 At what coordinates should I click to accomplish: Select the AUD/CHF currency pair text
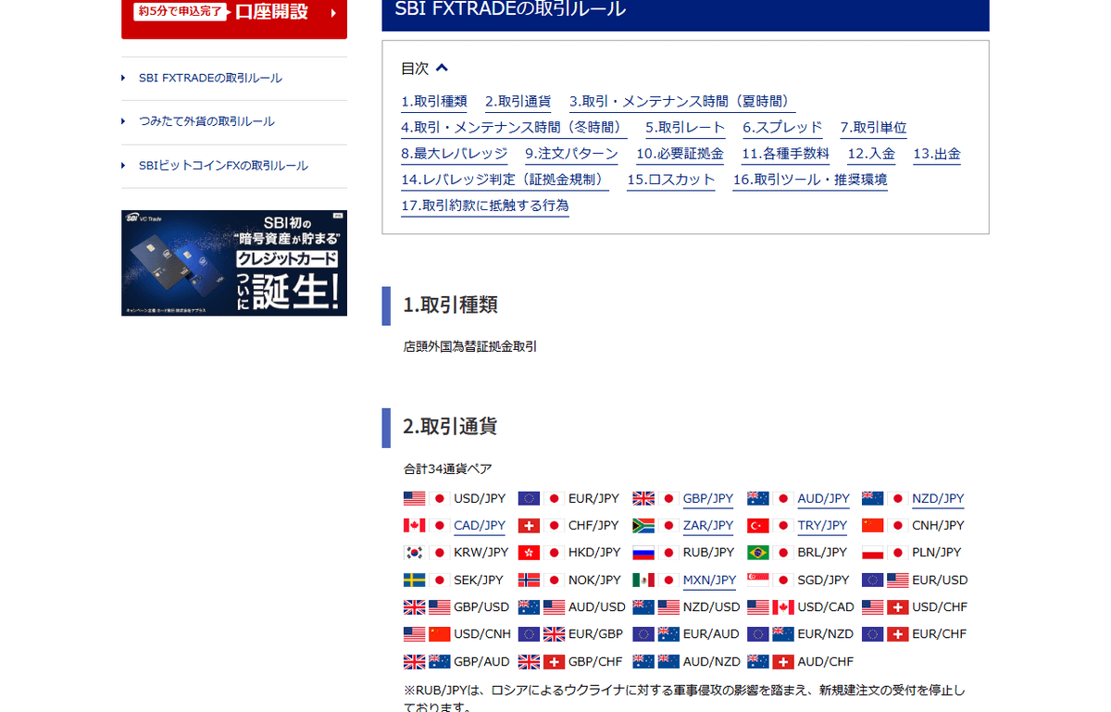click(826, 662)
